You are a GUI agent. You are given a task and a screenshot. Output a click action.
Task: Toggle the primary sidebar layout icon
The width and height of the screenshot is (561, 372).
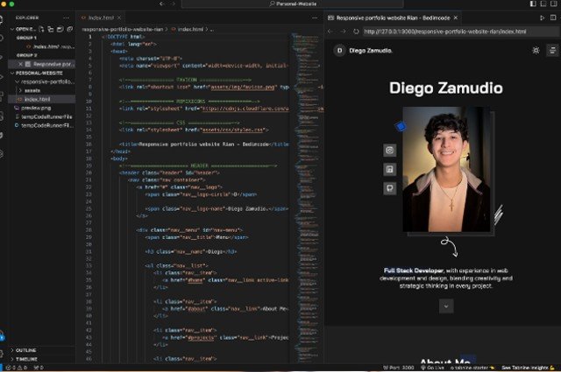[533, 4]
